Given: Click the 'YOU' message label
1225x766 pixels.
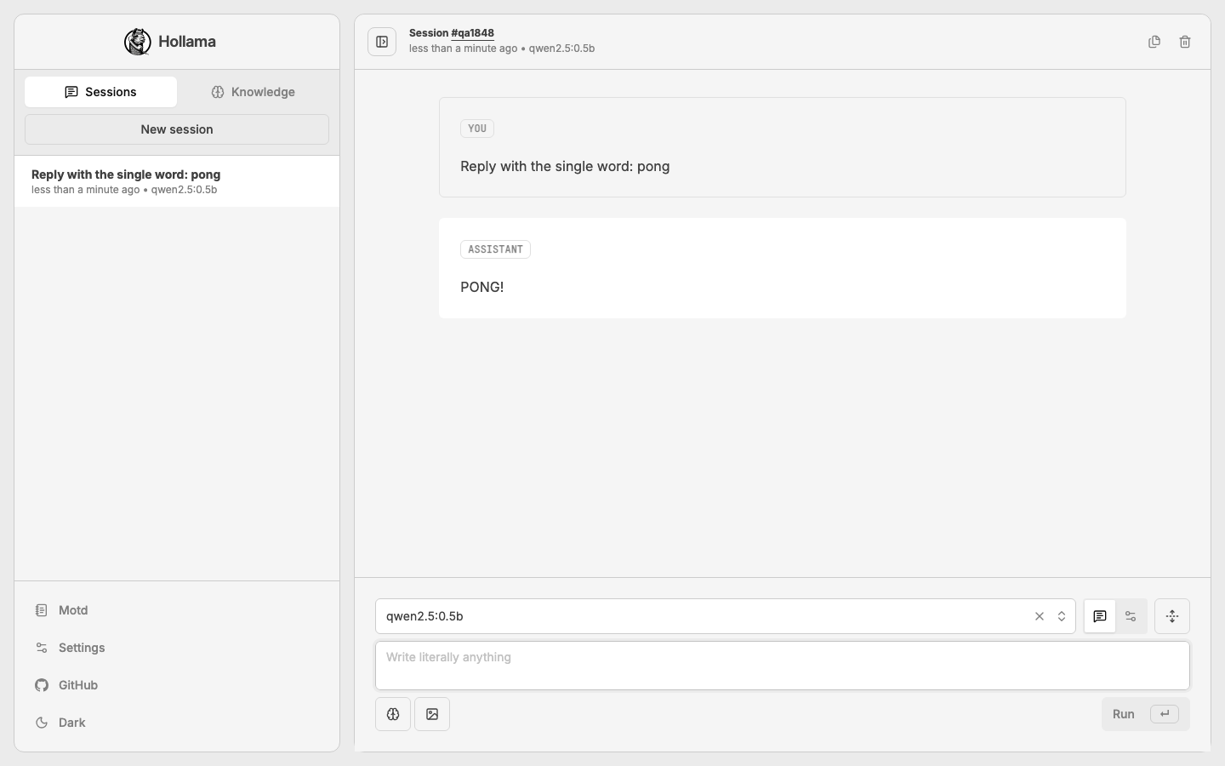Looking at the screenshot, I should click(x=477, y=129).
